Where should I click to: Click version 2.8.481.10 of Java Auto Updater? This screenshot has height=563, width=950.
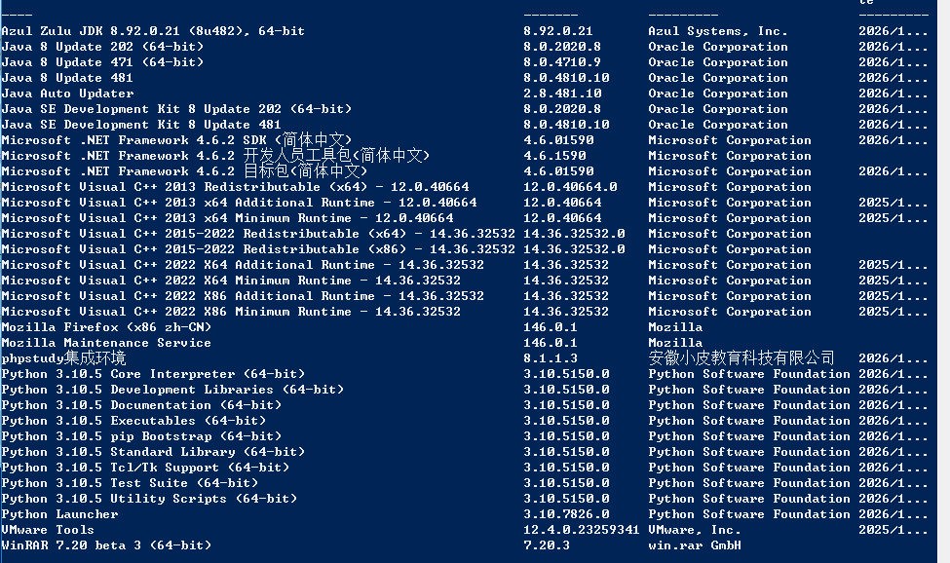click(562, 94)
